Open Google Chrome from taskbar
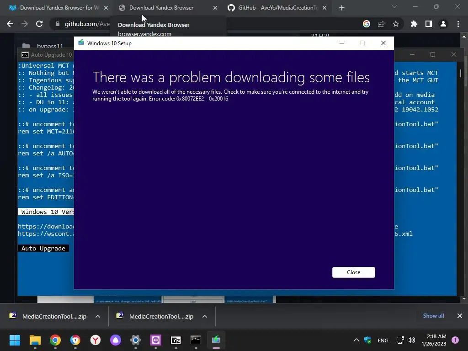468x351 pixels. pos(55,340)
